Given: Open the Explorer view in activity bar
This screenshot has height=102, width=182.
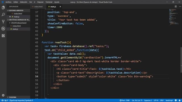Looking at the screenshot, I should tap(3, 8).
